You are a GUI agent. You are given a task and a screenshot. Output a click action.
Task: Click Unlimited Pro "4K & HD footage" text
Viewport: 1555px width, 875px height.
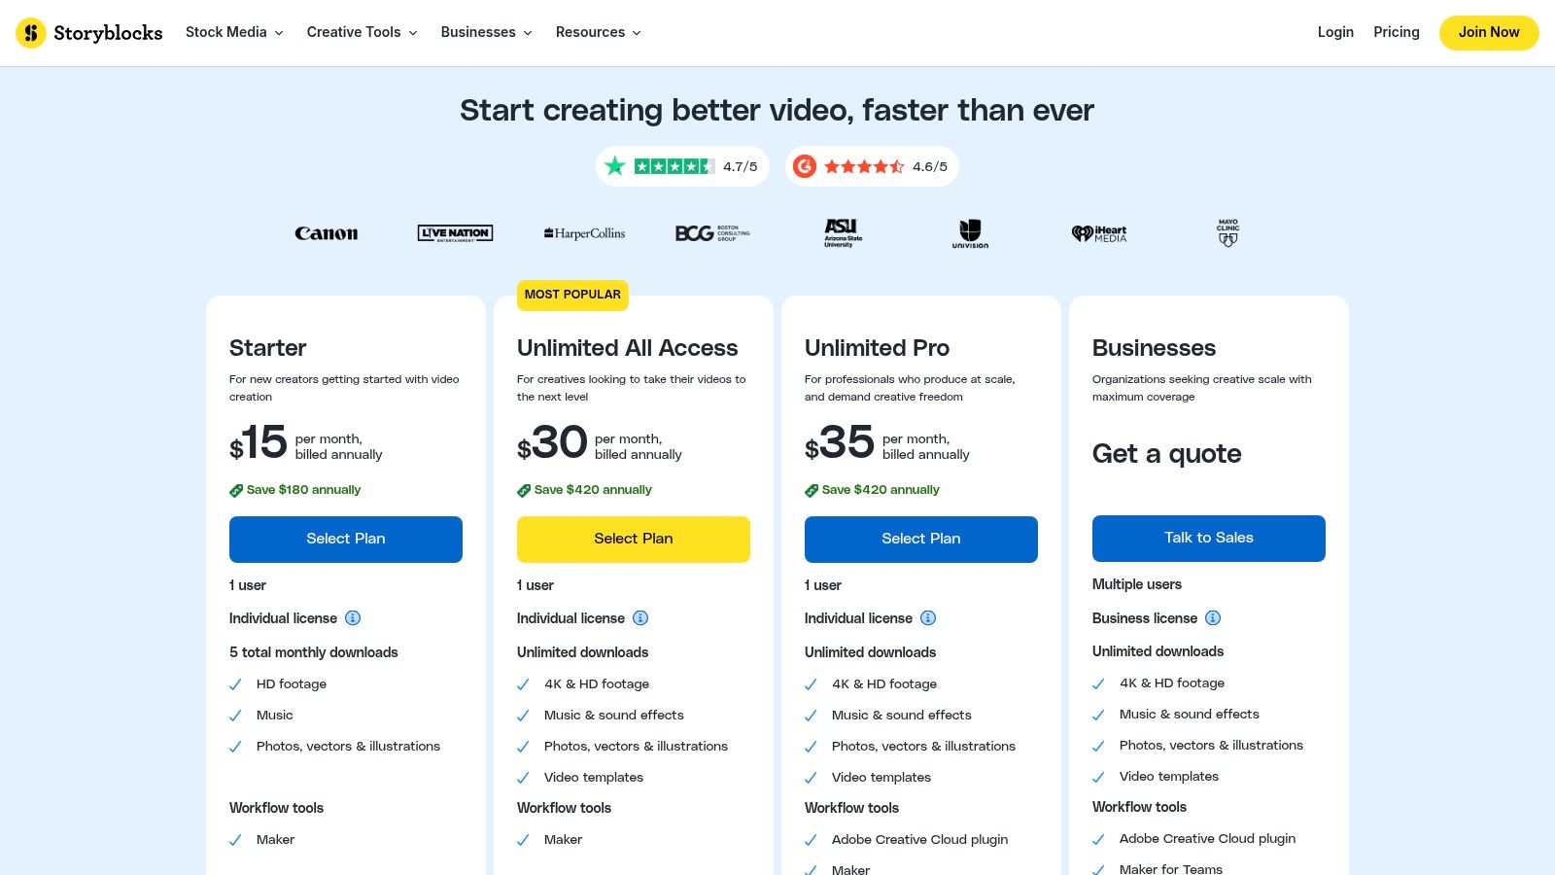[884, 684]
